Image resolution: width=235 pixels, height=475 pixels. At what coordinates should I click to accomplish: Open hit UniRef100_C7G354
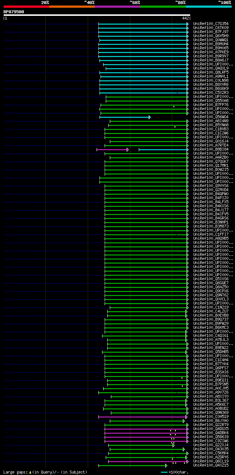tap(211, 24)
